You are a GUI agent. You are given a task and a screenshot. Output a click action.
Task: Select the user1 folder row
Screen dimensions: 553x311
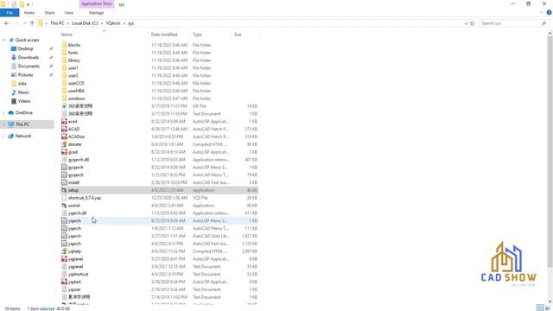159,68
